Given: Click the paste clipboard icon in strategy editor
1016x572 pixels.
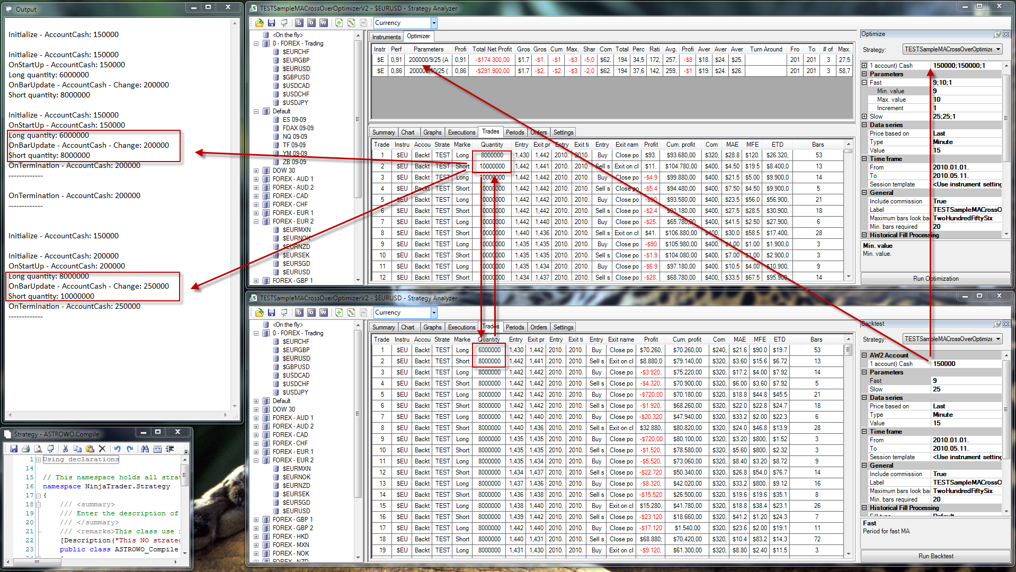Looking at the screenshot, I should [90, 449].
